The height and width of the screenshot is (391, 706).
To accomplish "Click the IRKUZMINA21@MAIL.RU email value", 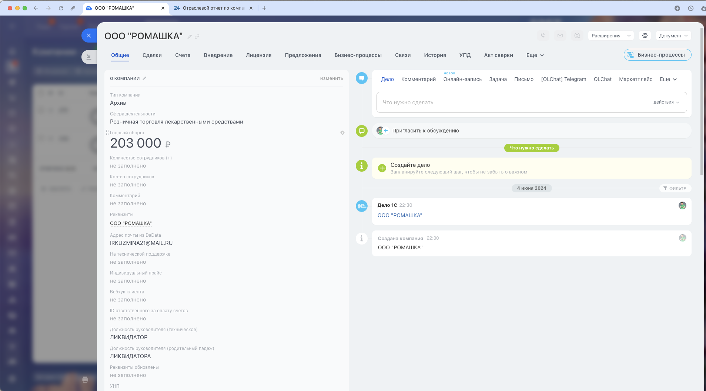I will pyautogui.click(x=141, y=243).
